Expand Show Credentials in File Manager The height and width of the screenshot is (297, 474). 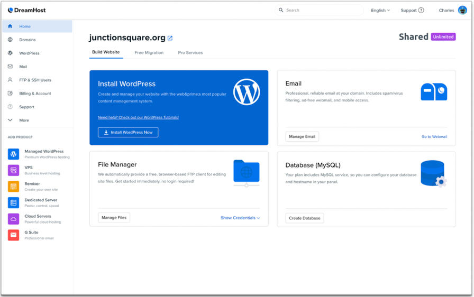tap(240, 218)
